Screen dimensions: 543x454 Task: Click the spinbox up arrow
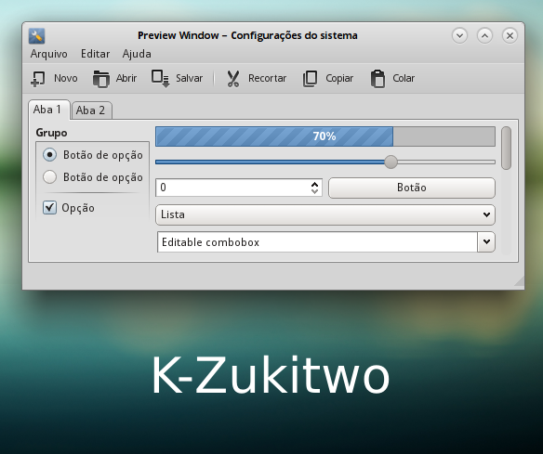pos(314,184)
